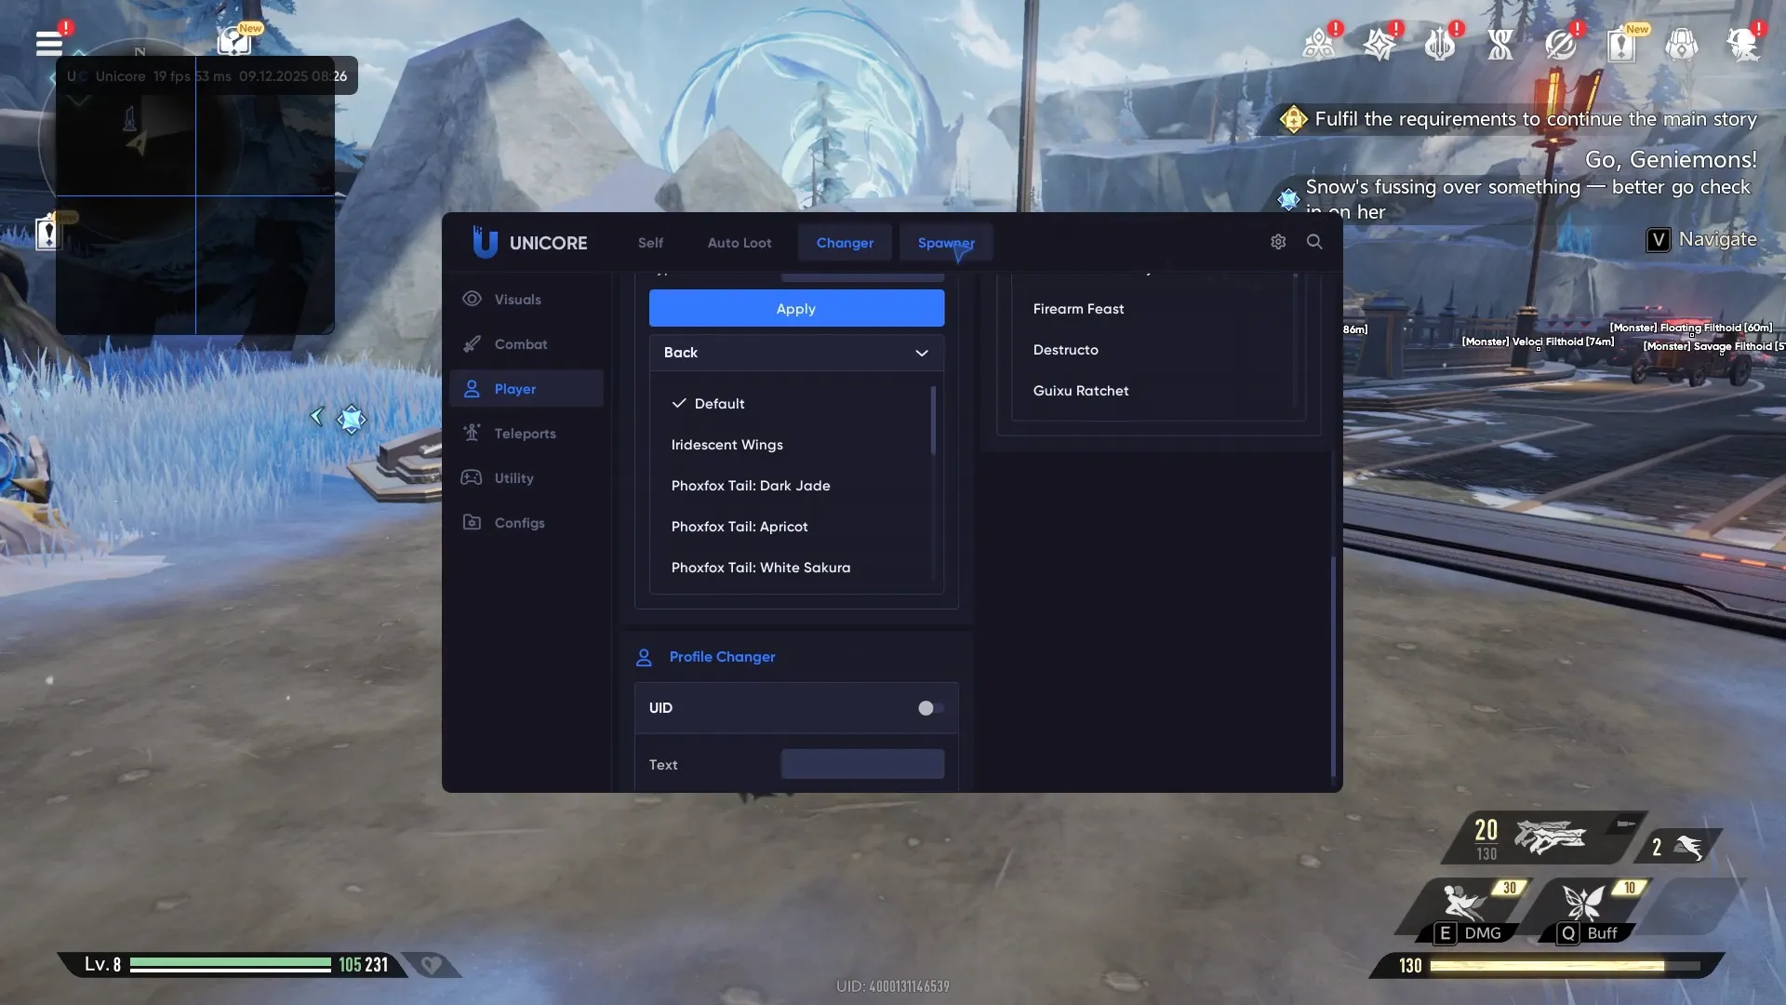The height and width of the screenshot is (1005, 1786).
Task: Open the Utility section with the gamepad icon
Action: [x=473, y=477]
